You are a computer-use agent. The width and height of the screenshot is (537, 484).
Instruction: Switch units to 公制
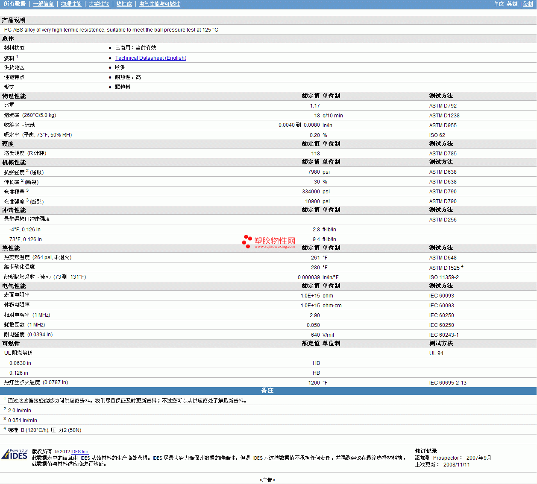click(x=528, y=4)
